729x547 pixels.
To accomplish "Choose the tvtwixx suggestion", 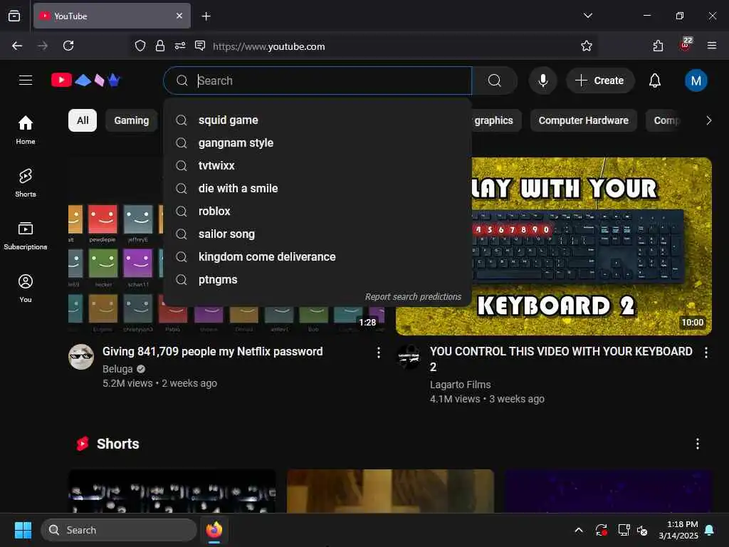I will (317, 165).
